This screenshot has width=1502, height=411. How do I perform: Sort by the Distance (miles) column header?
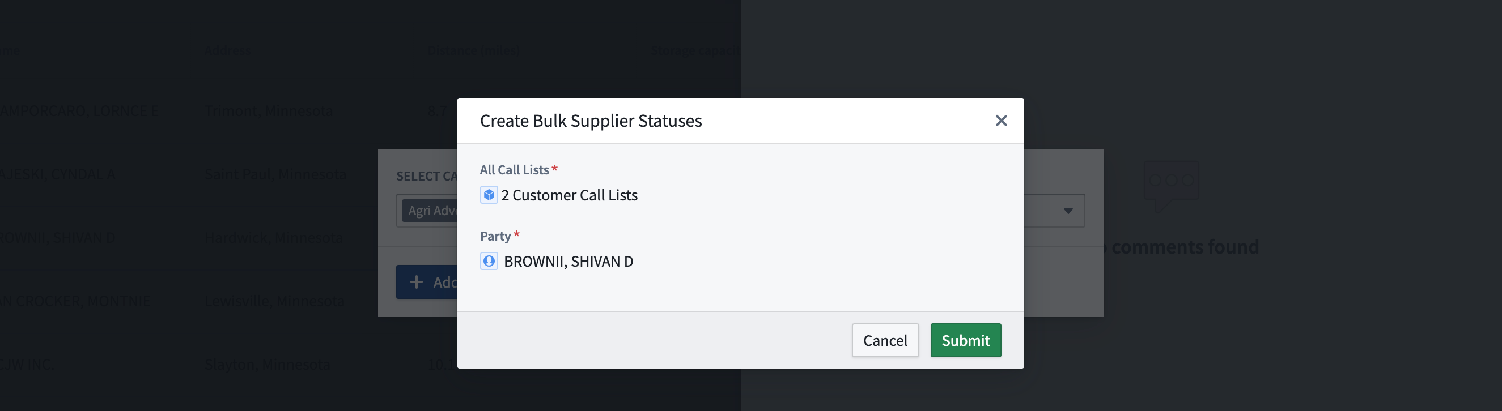[473, 50]
